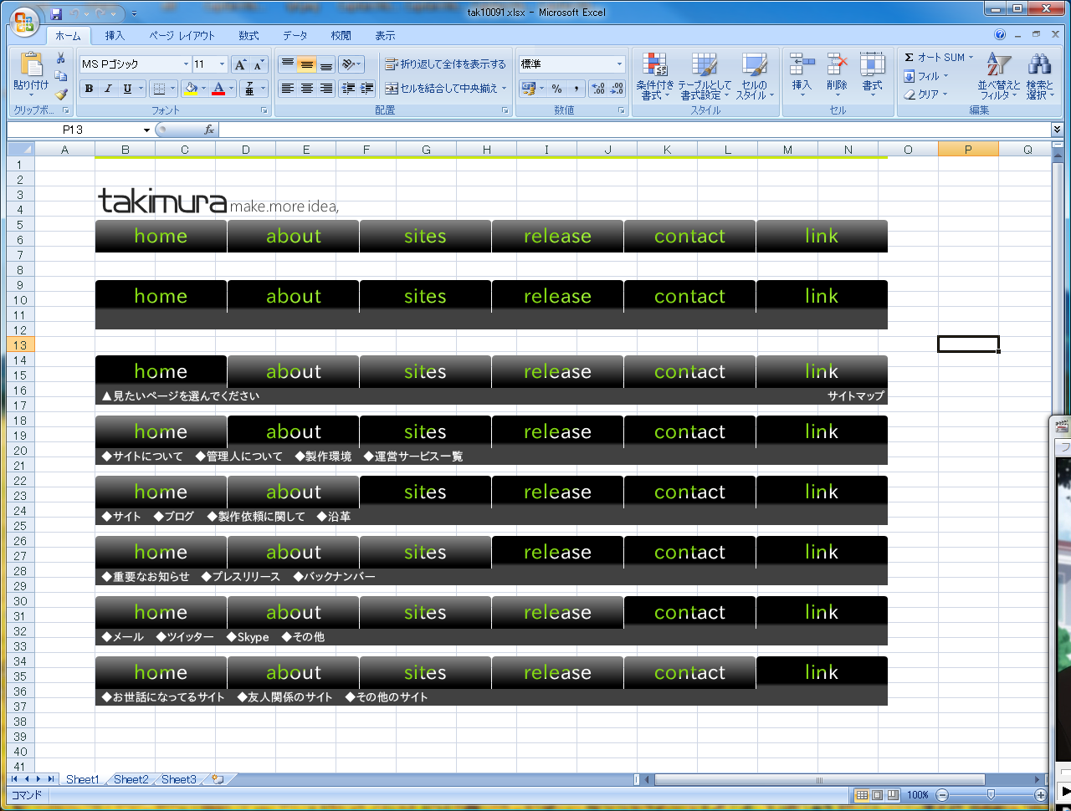Toggle left text alignment
Screen dimensions: 1071x811
click(287, 89)
